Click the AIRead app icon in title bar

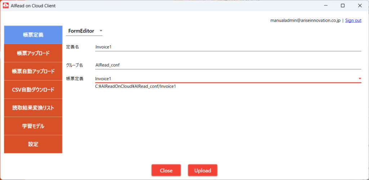tap(6, 6)
